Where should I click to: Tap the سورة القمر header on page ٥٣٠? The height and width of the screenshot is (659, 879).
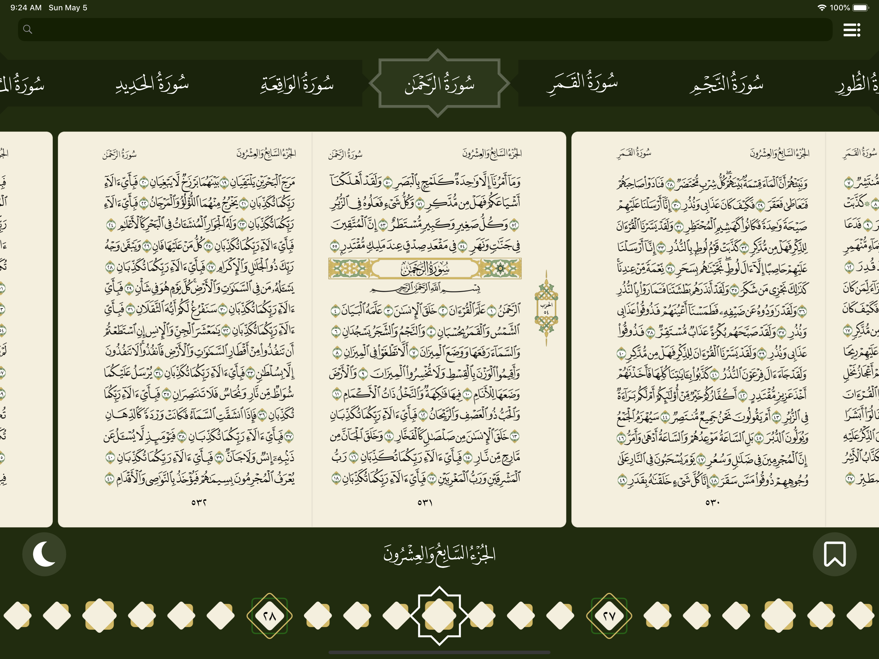click(x=634, y=153)
